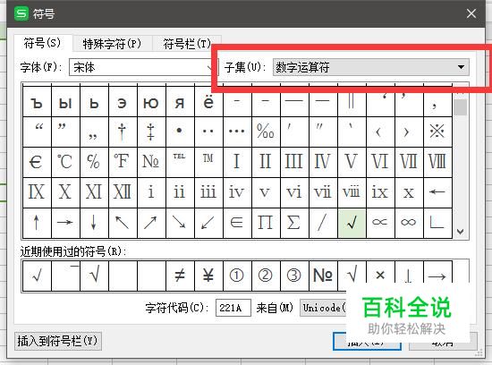Pick the recent № numero symbol
Image resolution: width=492 pixels, height=365 pixels.
[323, 276]
